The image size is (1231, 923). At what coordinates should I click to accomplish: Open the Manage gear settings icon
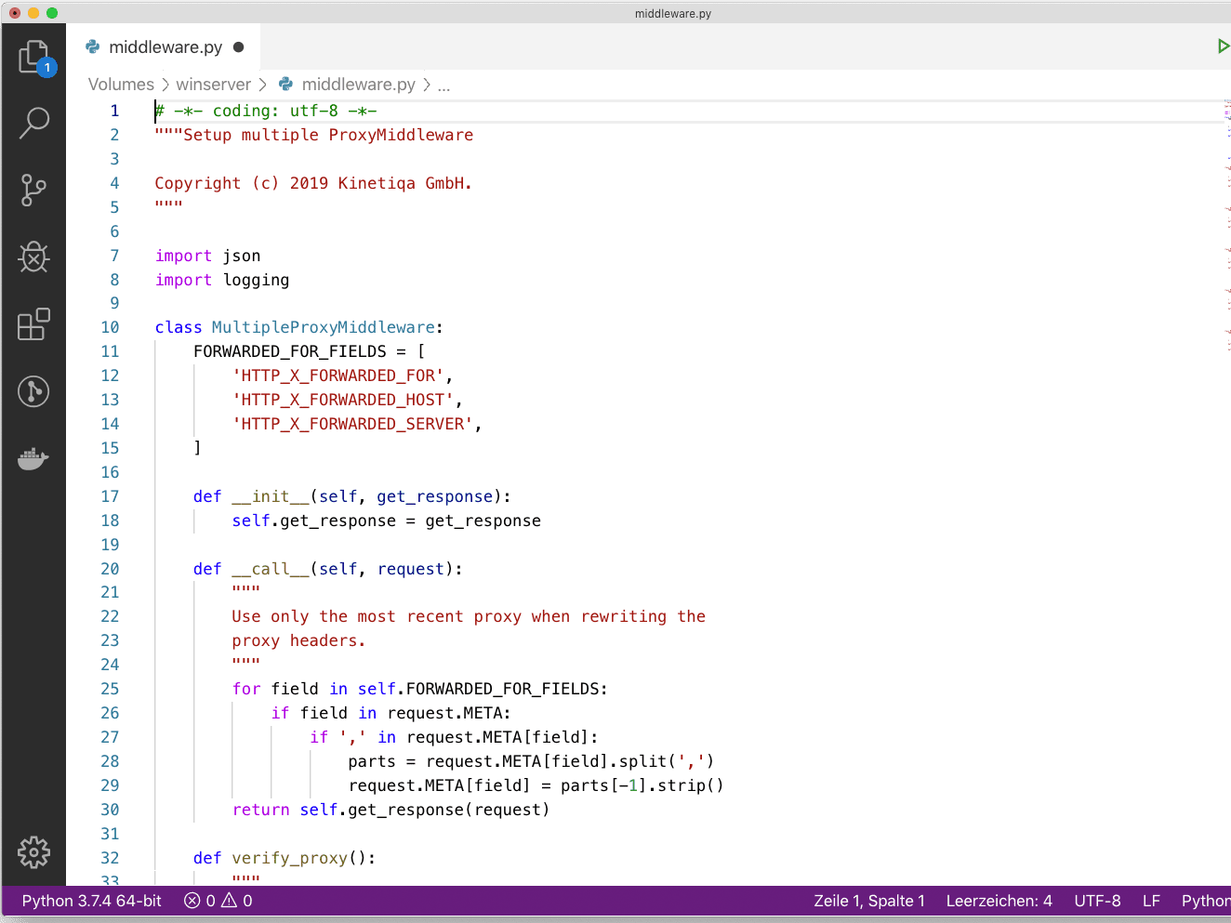coord(34,851)
